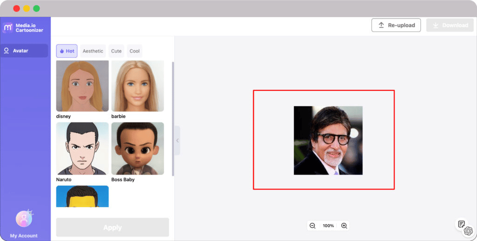Switch to the Cool tab
Image resolution: width=477 pixels, height=241 pixels.
[x=135, y=51]
